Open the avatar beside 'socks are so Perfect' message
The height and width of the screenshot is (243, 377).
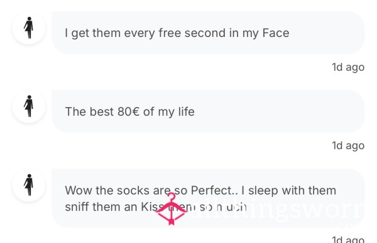(29, 185)
